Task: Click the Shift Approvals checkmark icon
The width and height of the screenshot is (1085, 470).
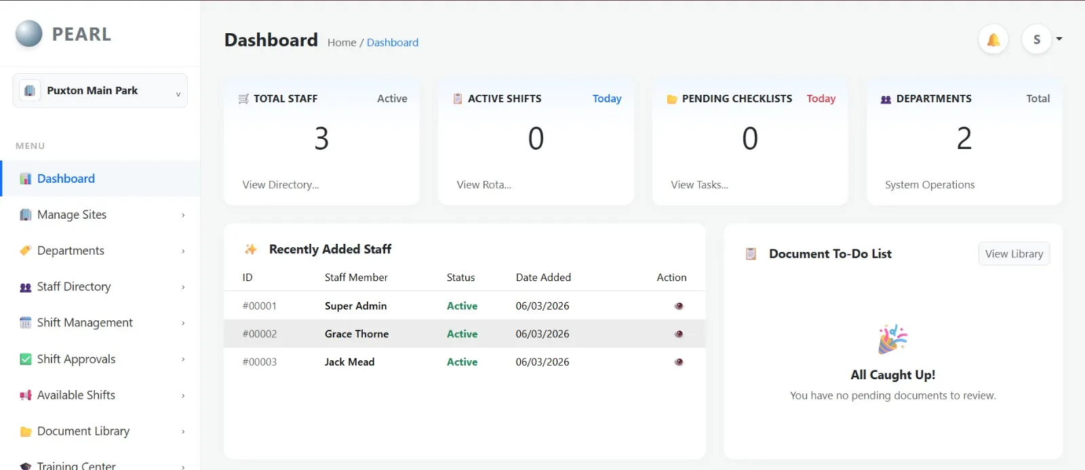Action: (26, 359)
